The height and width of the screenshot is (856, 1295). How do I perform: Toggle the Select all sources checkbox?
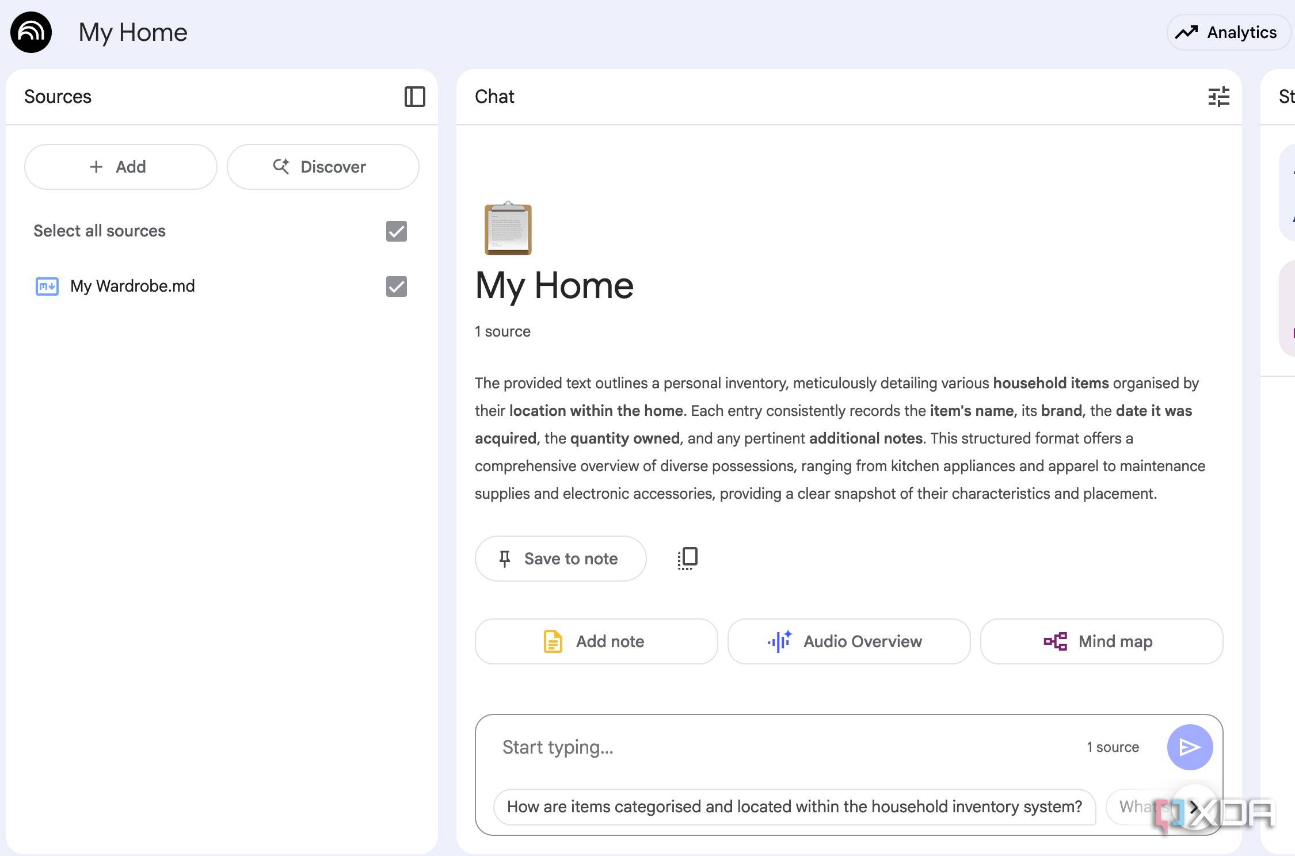click(396, 231)
